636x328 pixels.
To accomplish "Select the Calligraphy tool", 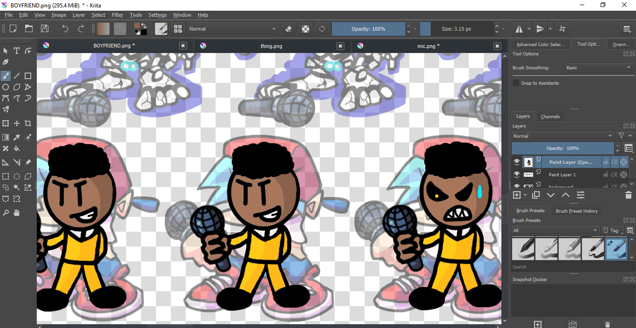I will (6, 62).
